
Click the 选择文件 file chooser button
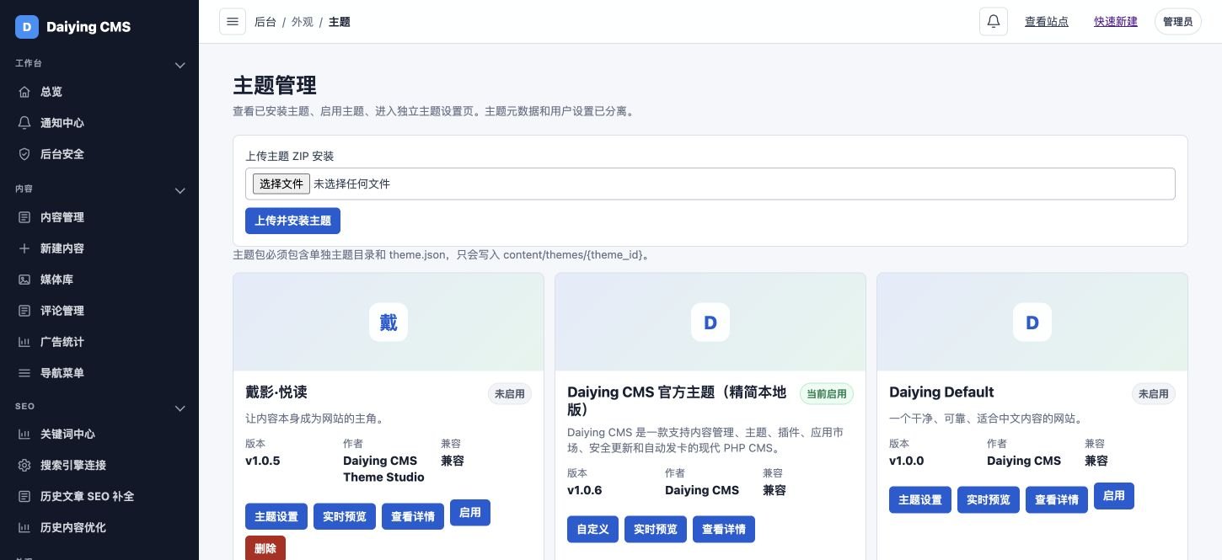click(x=281, y=184)
